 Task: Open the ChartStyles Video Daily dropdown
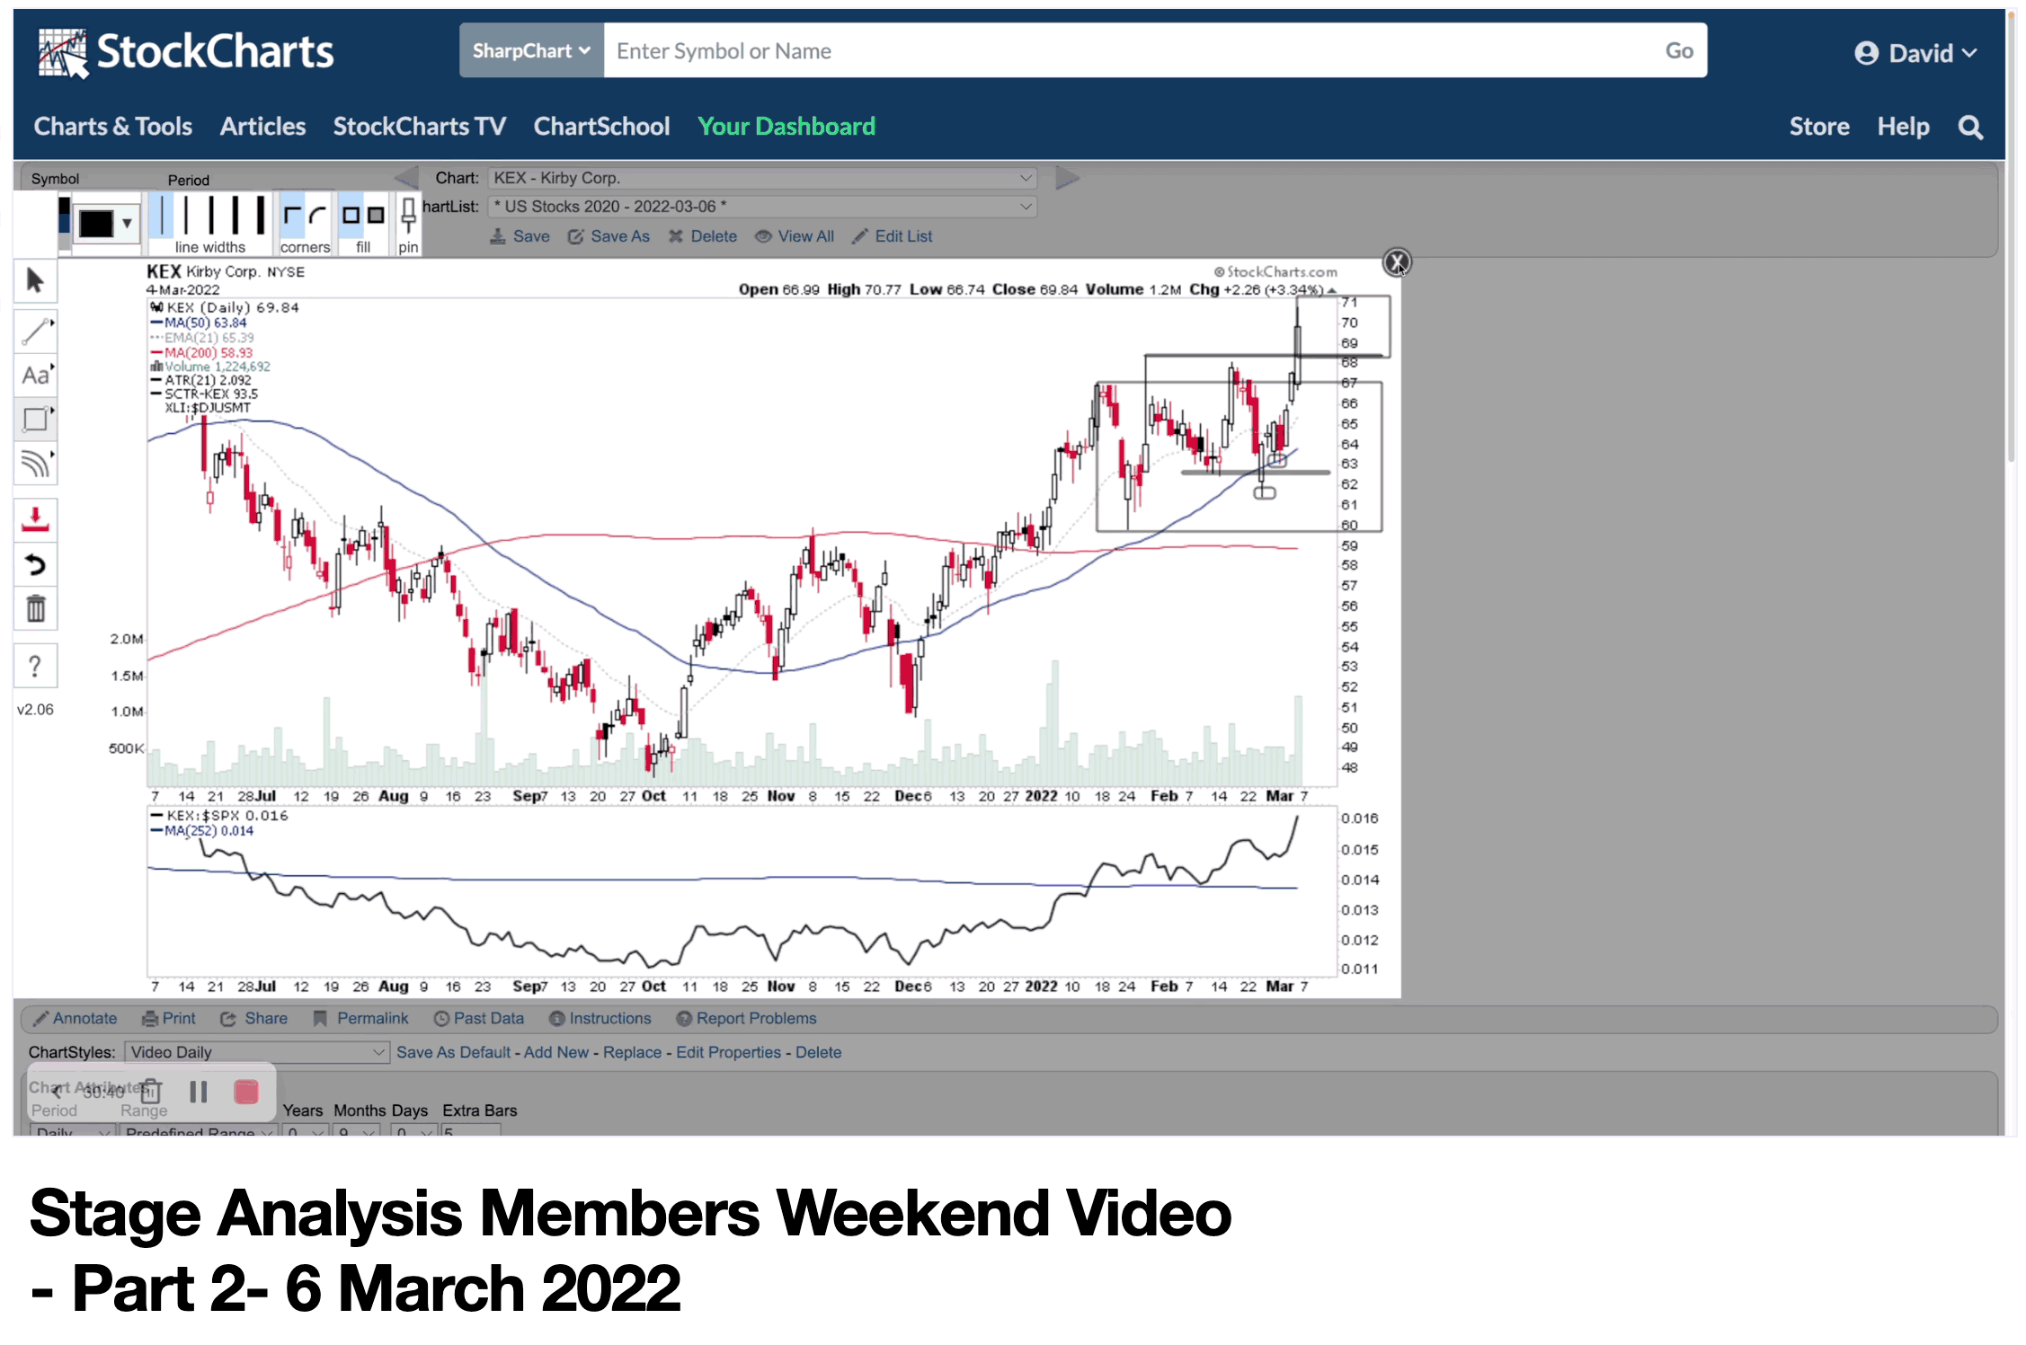coord(256,1052)
